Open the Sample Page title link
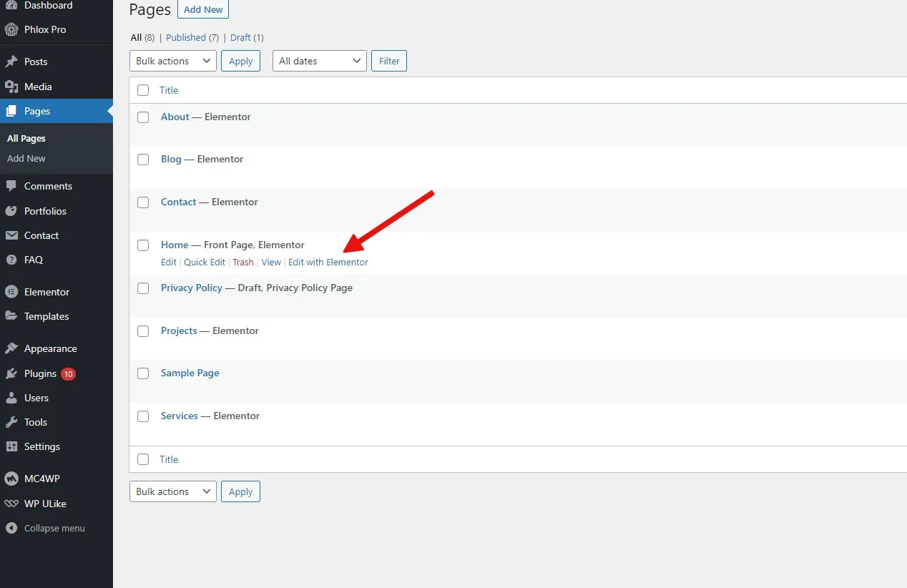Viewport: 907px width, 588px height. point(190,373)
